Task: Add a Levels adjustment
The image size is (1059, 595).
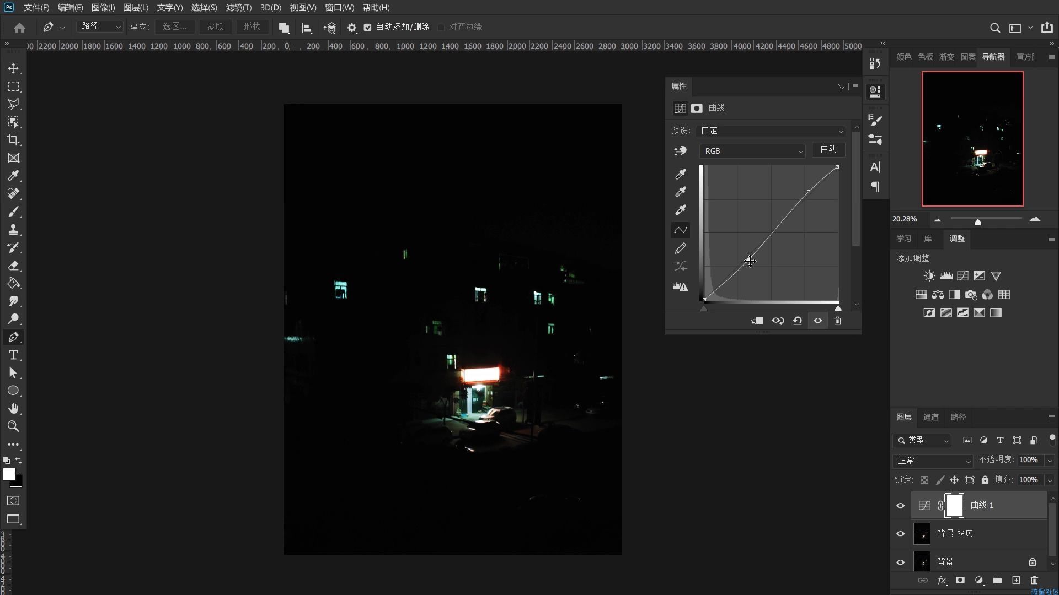Action: coord(946,276)
